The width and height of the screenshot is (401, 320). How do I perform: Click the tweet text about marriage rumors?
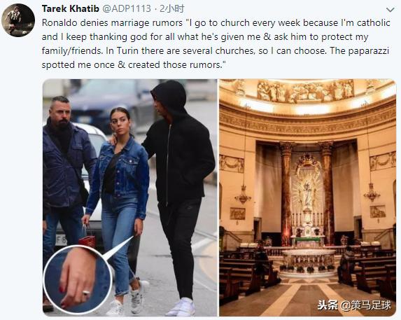tap(216, 43)
